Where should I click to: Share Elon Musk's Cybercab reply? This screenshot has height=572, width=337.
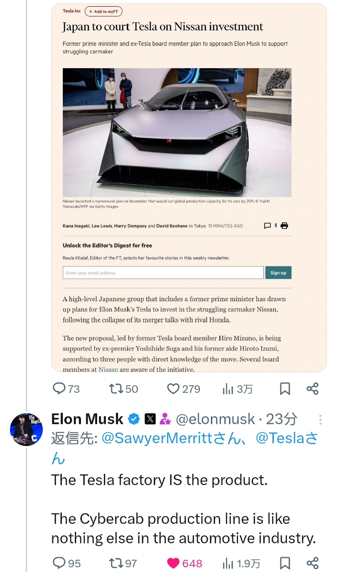(313, 563)
